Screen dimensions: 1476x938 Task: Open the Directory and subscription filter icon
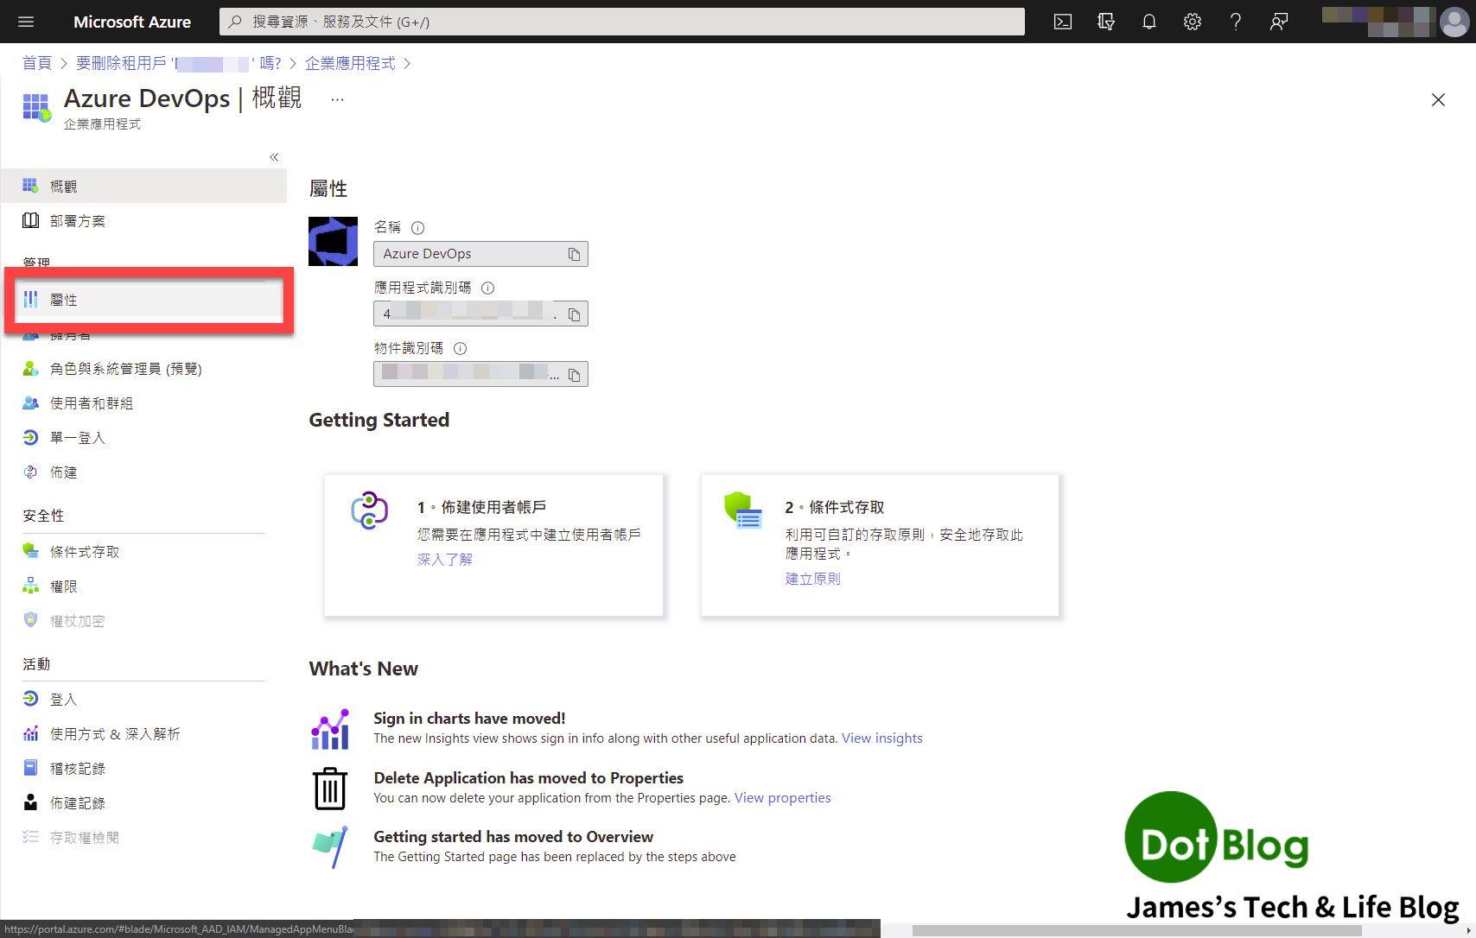[1106, 22]
